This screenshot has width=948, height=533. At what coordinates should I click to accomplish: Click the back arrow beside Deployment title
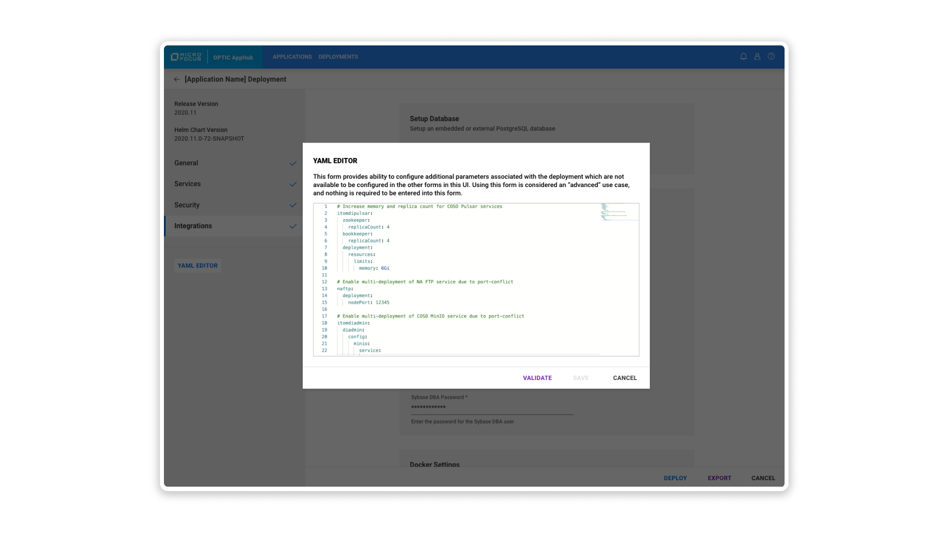click(177, 79)
